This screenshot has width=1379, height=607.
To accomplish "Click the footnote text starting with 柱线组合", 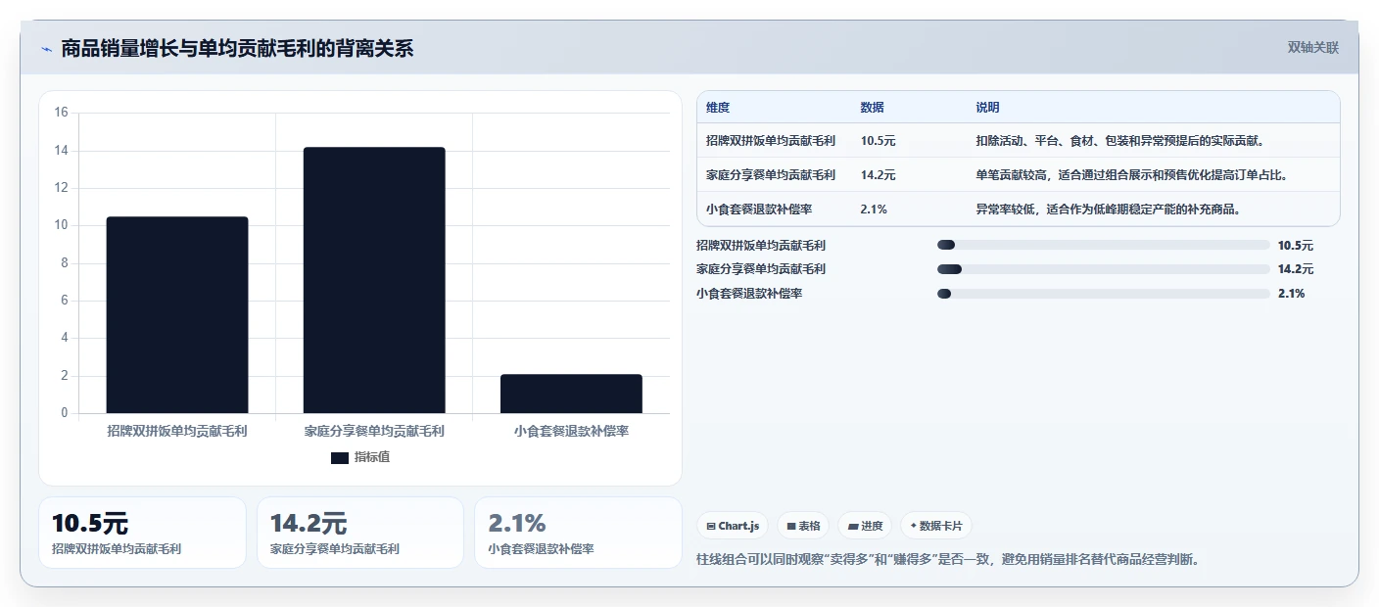I will pos(947,560).
